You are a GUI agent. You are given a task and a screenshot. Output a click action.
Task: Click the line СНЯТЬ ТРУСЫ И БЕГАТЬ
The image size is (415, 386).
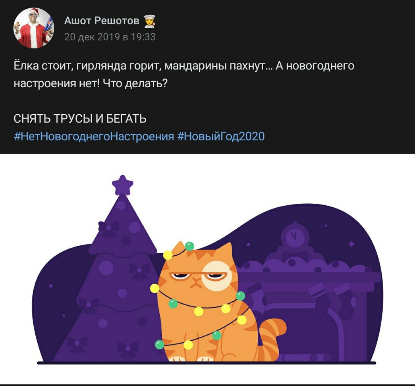pyautogui.click(x=80, y=119)
